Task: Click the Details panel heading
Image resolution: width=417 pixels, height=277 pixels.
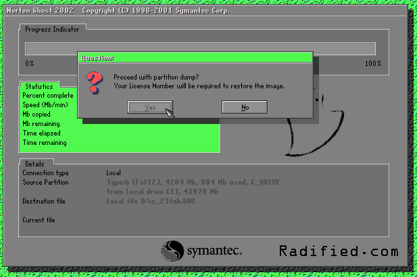Action: pos(34,164)
